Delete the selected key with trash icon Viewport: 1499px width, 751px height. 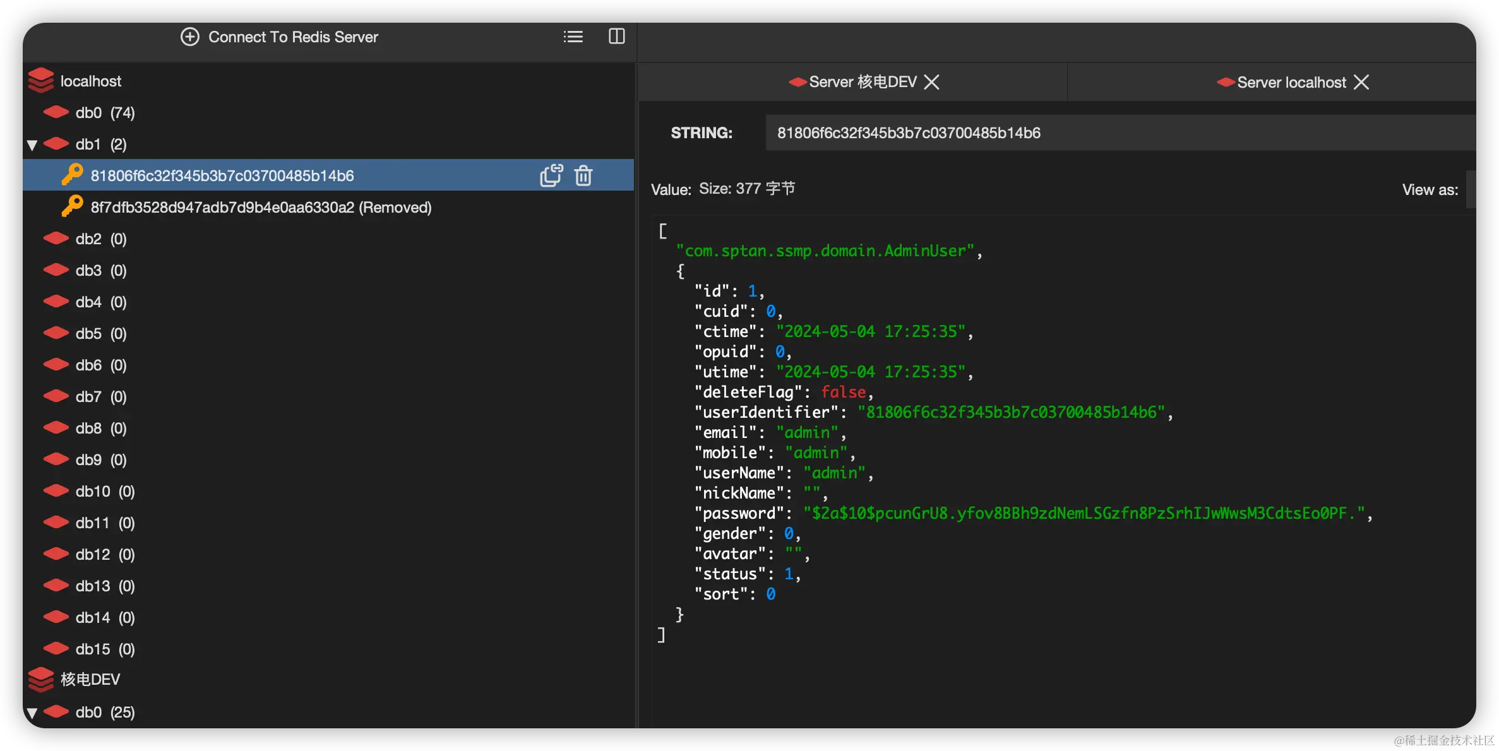(x=583, y=175)
